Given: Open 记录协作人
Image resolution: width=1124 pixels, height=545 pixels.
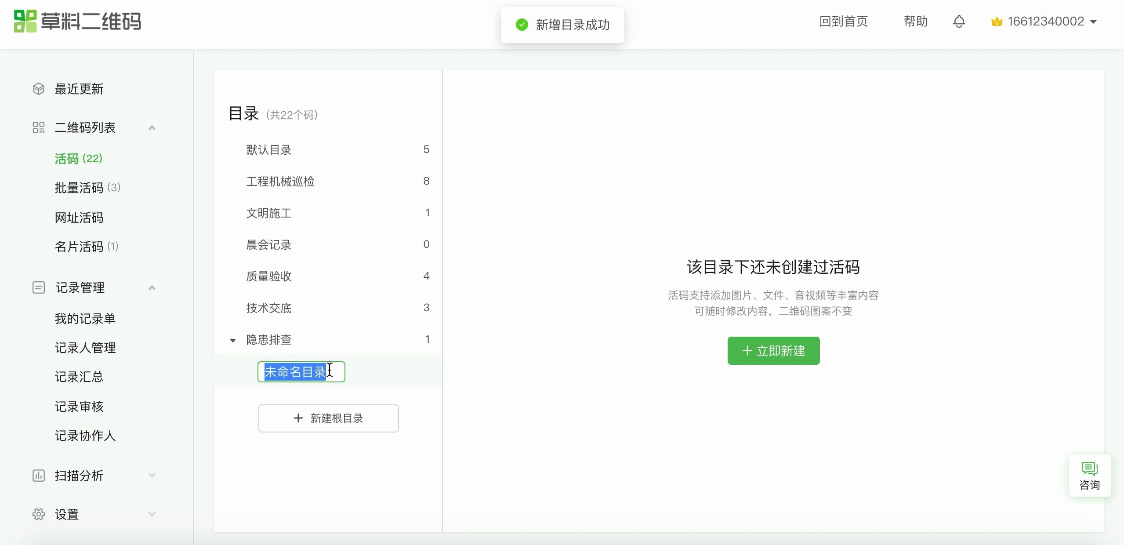Looking at the screenshot, I should pyautogui.click(x=85, y=436).
